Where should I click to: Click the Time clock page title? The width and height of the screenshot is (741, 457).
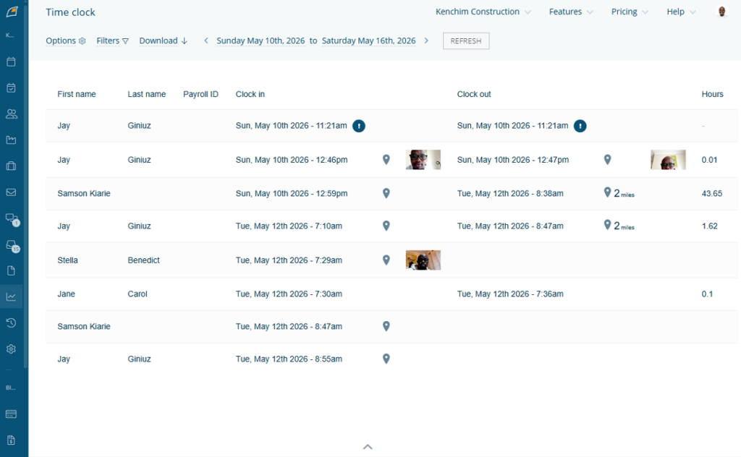click(70, 12)
